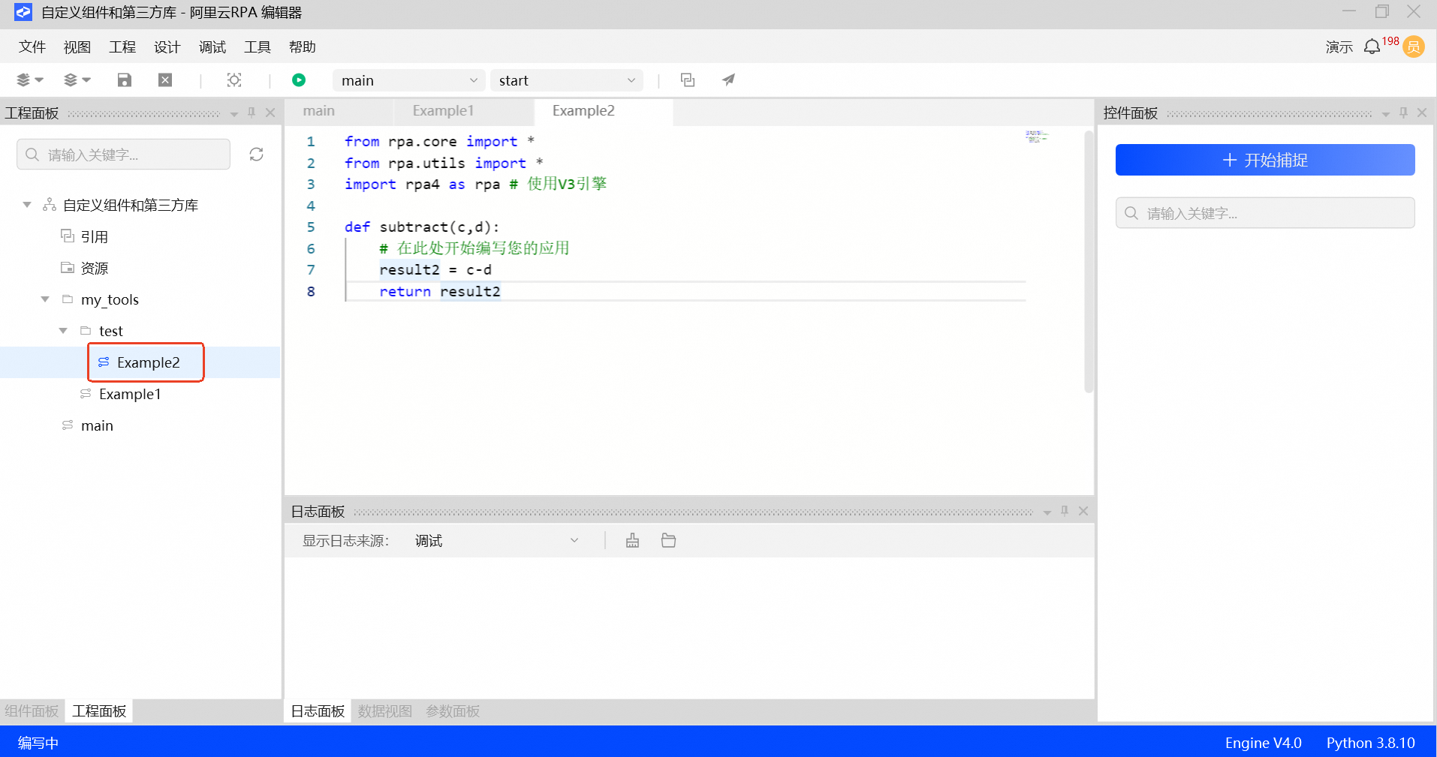The height and width of the screenshot is (757, 1437).
Task: Open the main flow dropdown
Action: [x=409, y=80]
